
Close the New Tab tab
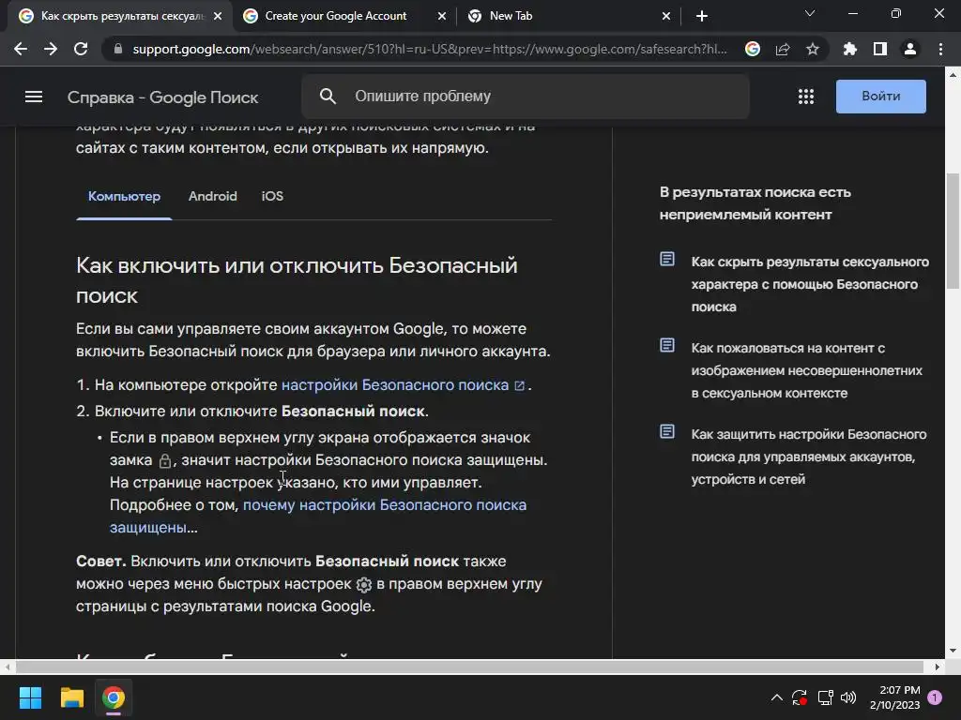(666, 16)
